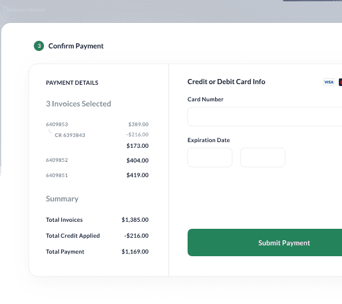The width and height of the screenshot is (342, 304).
Task: Select the expiration year field
Action: pyautogui.click(x=263, y=157)
